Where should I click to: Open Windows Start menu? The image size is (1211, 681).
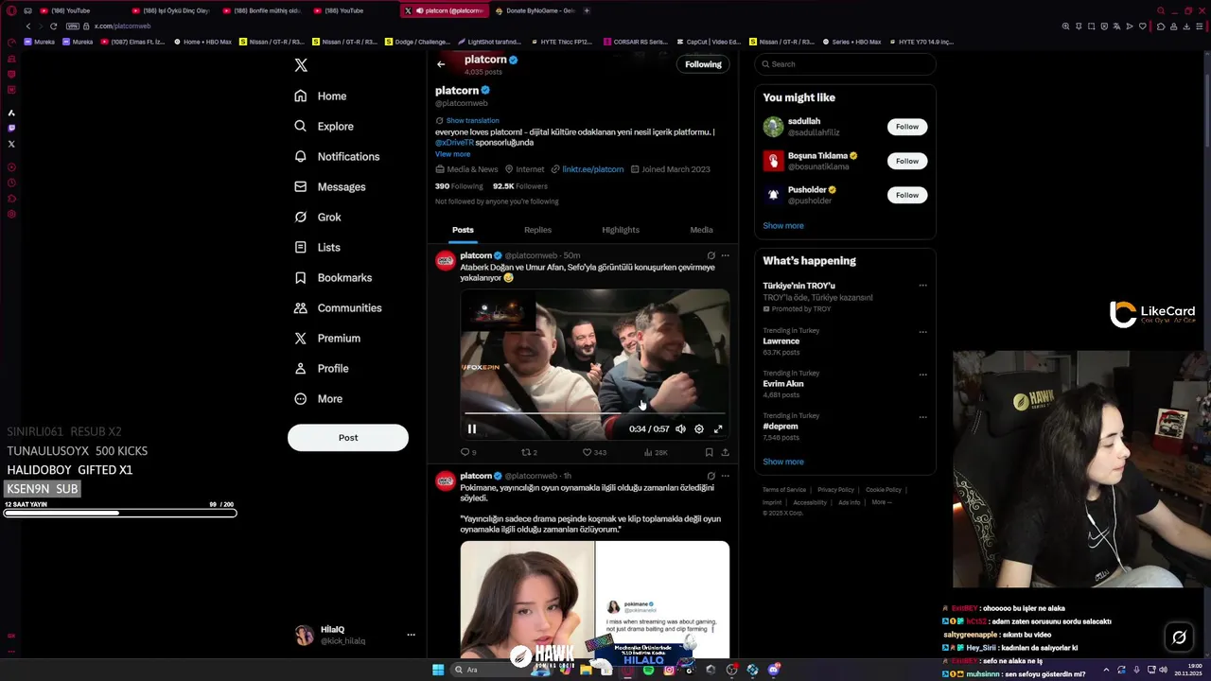(x=438, y=670)
